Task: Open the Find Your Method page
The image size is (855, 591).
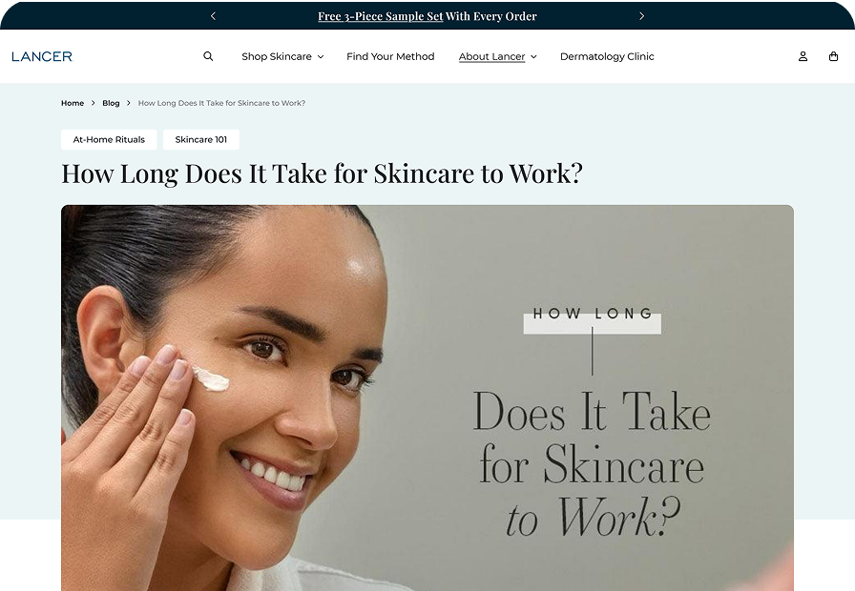Action: (x=390, y=56)
